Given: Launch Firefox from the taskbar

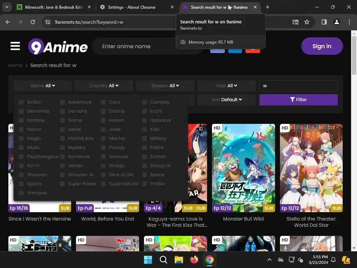Looking at the screenshot, I should click(194, 260).
